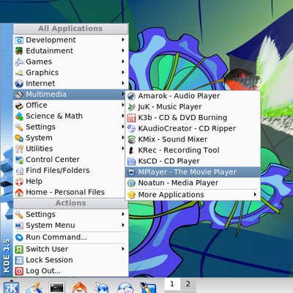Click the KsCD CD player icon

(131, 161)
